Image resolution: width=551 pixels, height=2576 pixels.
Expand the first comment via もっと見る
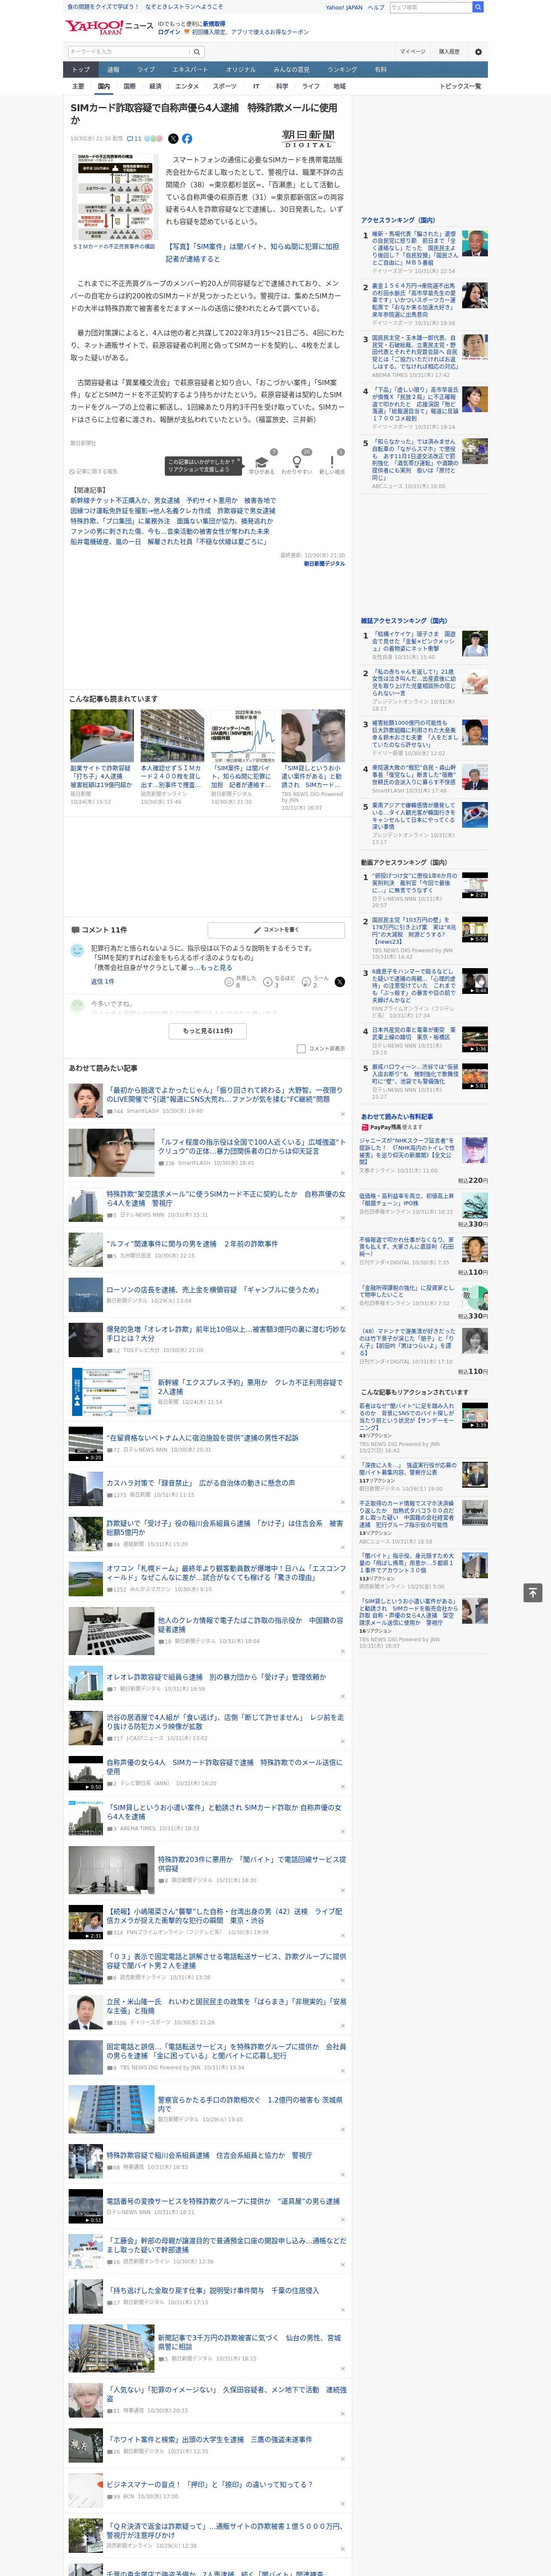pyautogui.click(x=216, y=968)
